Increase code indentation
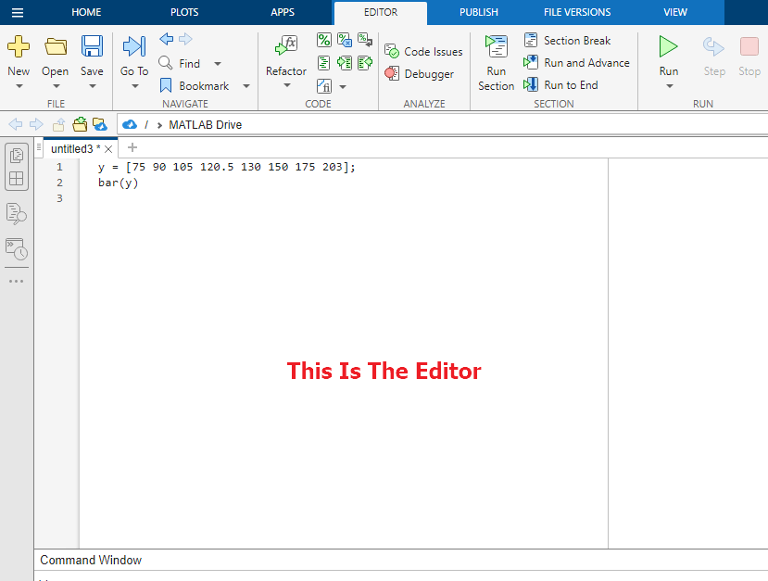 [x=344, y=63]
